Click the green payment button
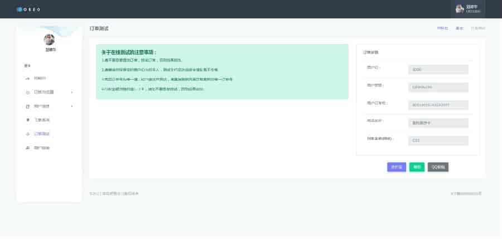The image size is (502, 239). coord(417,167)
